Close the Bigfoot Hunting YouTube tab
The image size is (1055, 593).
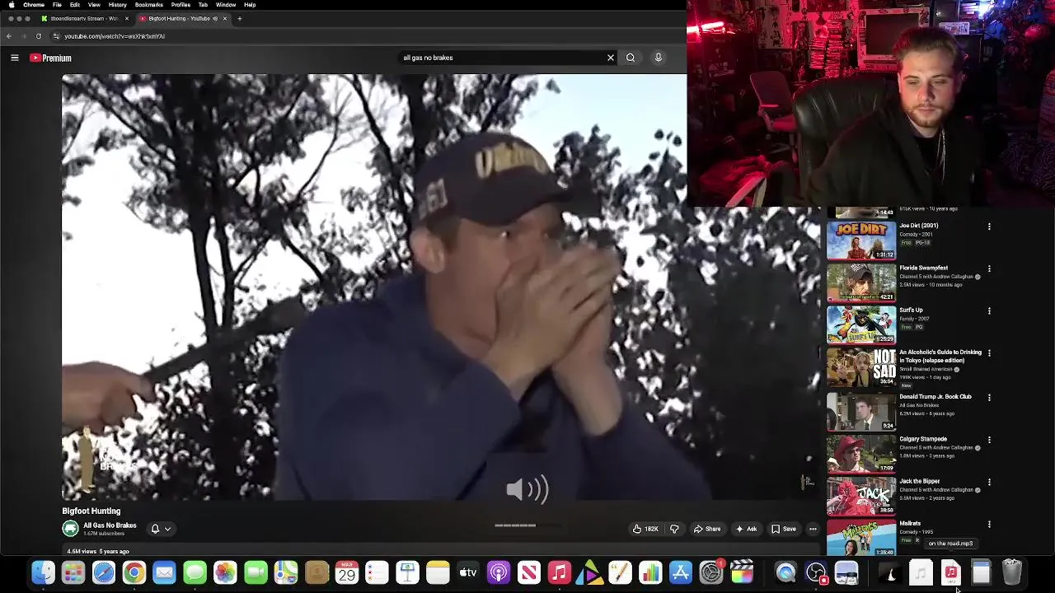coord(224,18)
